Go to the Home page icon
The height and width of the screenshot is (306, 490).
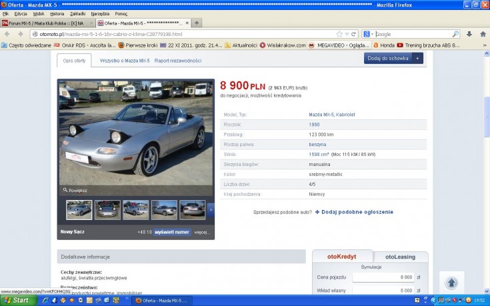(x=483, y=34)
